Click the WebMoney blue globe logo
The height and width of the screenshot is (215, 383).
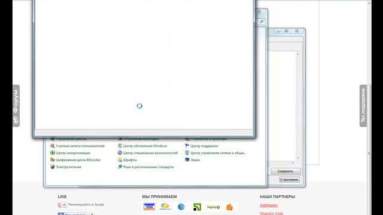point(181,207)
